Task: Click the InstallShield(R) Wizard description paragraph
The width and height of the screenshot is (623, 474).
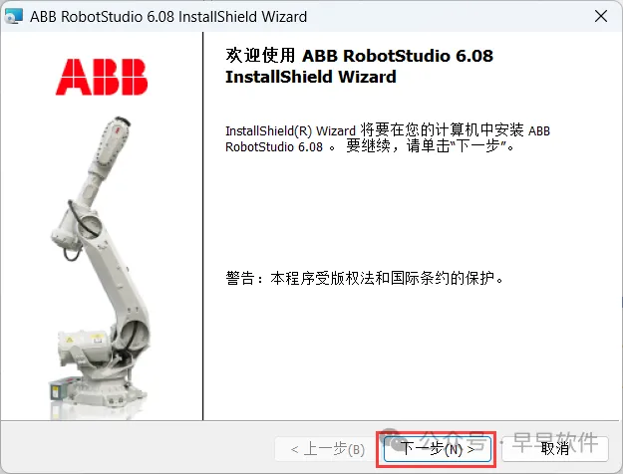Action: pyautogui.click(x=388, y=138)
